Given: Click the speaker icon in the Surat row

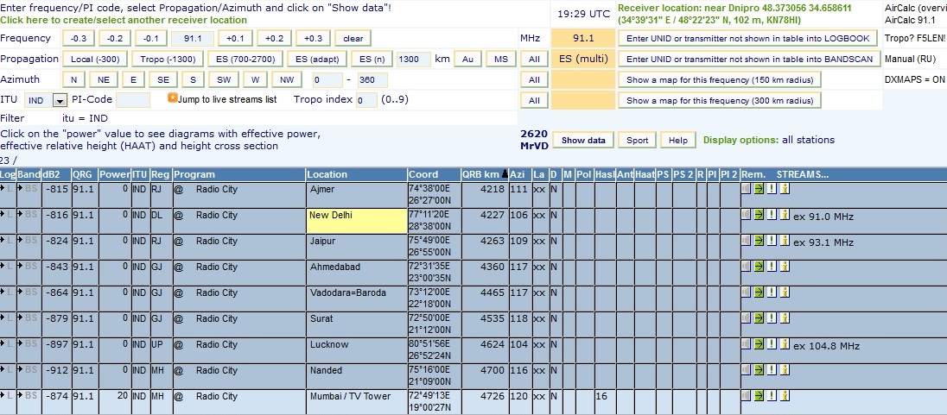Looking at the screenshot, I should pos(747,318).
